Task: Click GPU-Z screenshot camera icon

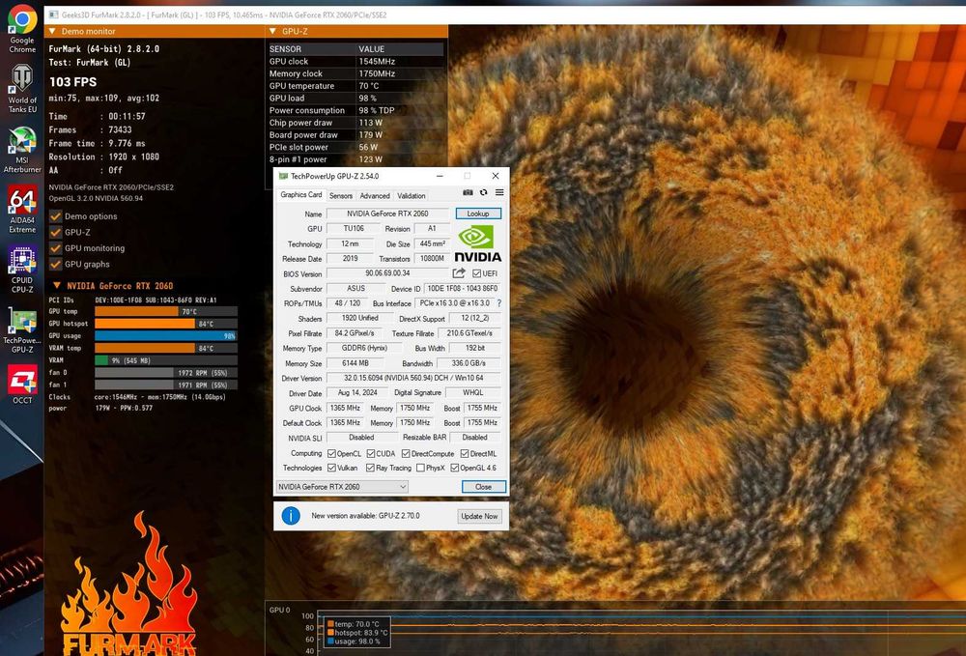Action: point(469,193)
